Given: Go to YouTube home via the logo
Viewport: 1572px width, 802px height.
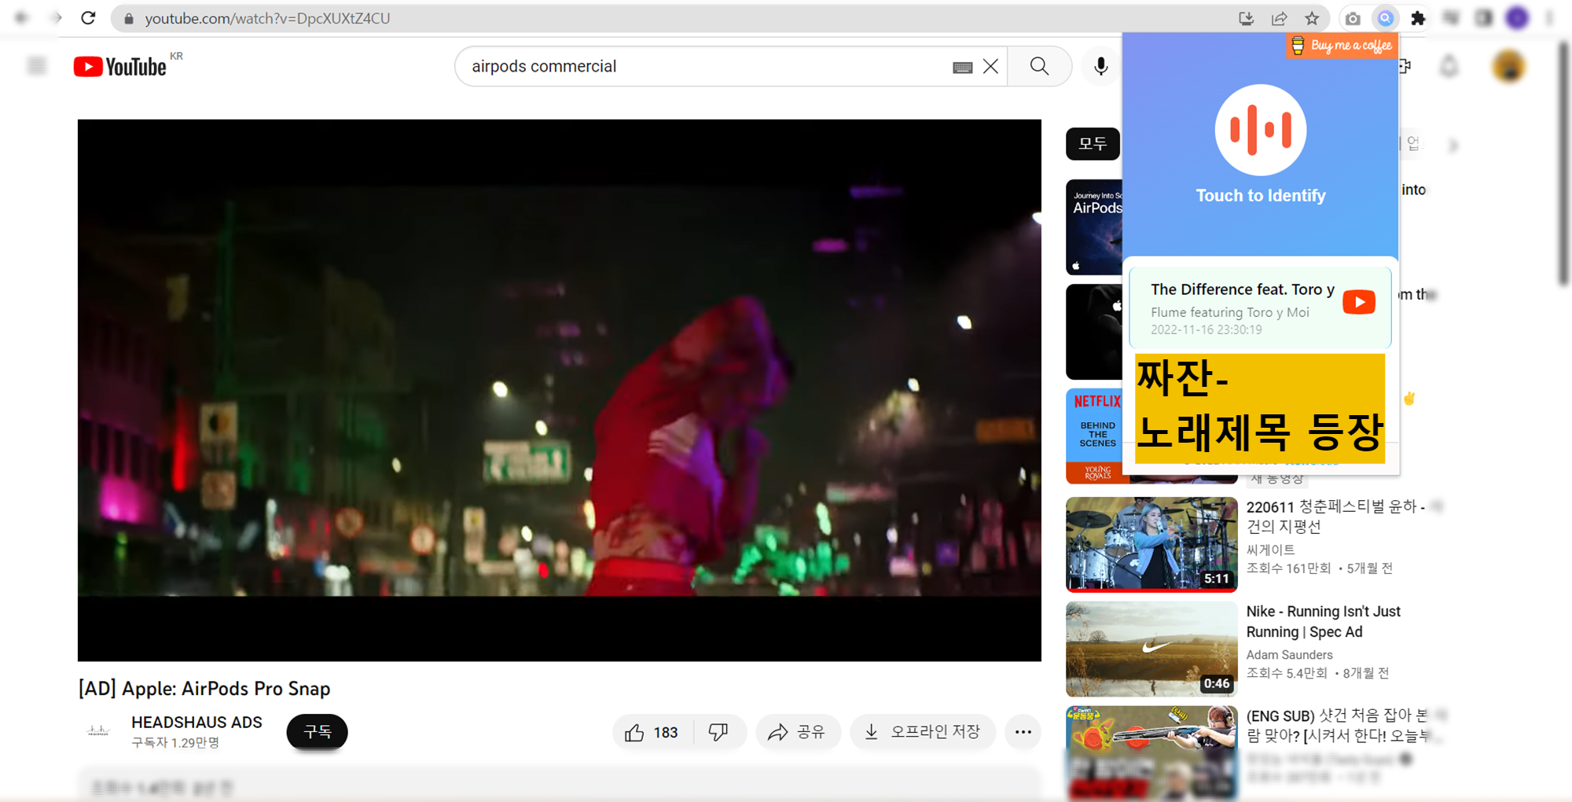Looking at the screenshot, I should click(x=120, y=67).
